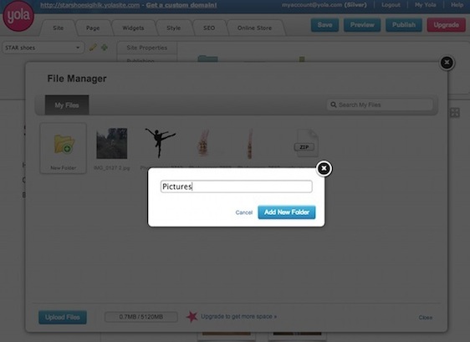This screenshot has width=470, height=342.
Task: Click the Add New Folder button
Action: point(287,212)
